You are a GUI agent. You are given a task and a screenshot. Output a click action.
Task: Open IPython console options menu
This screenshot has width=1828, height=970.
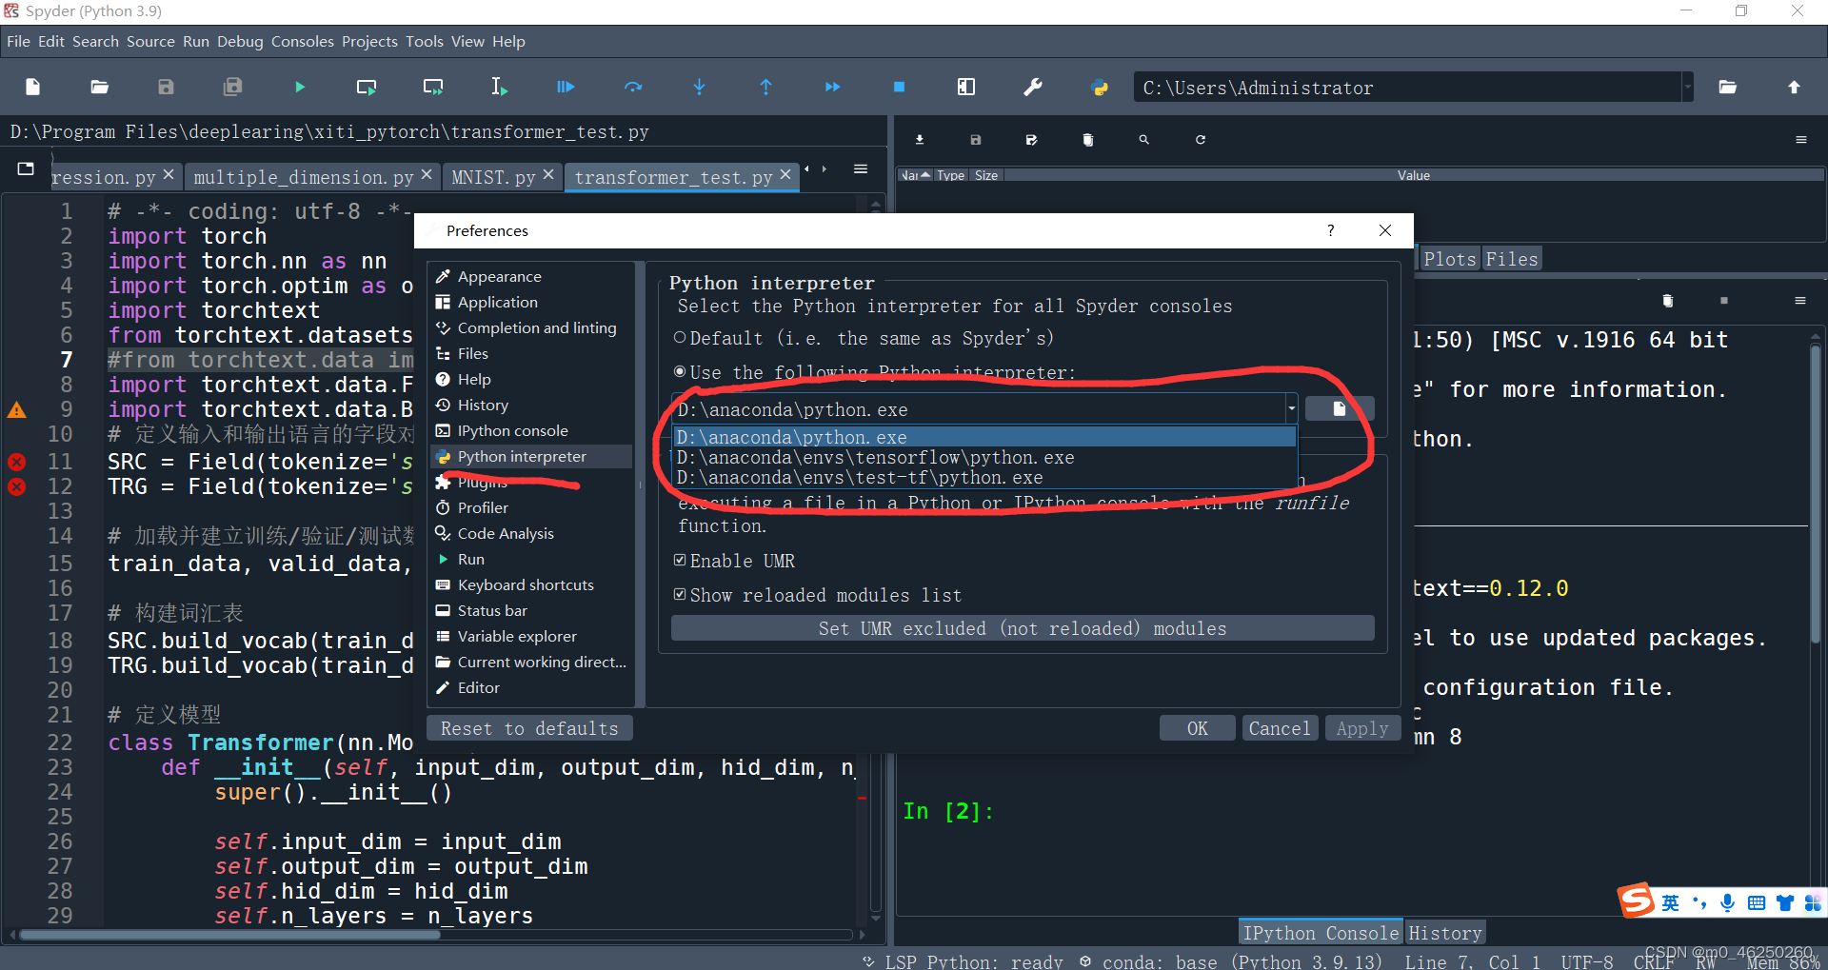pos(1800,301)
